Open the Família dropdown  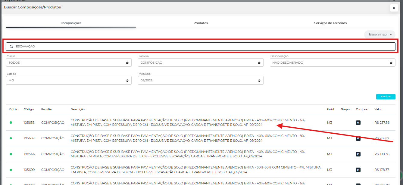201,62
